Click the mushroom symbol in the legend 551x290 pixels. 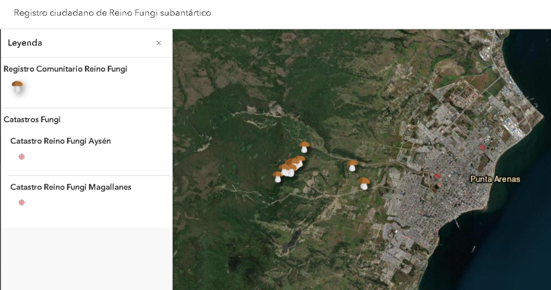[18, 87]
